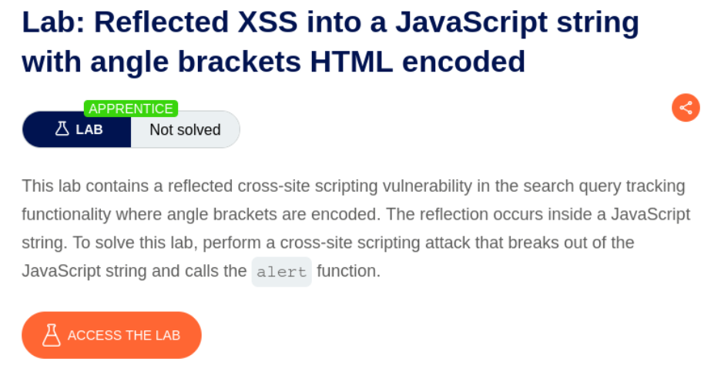
Task: Click the word "function." after alert
Action: pos(348,272)
